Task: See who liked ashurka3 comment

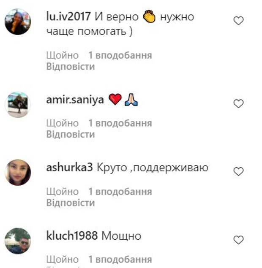Action: coord(120,192)
